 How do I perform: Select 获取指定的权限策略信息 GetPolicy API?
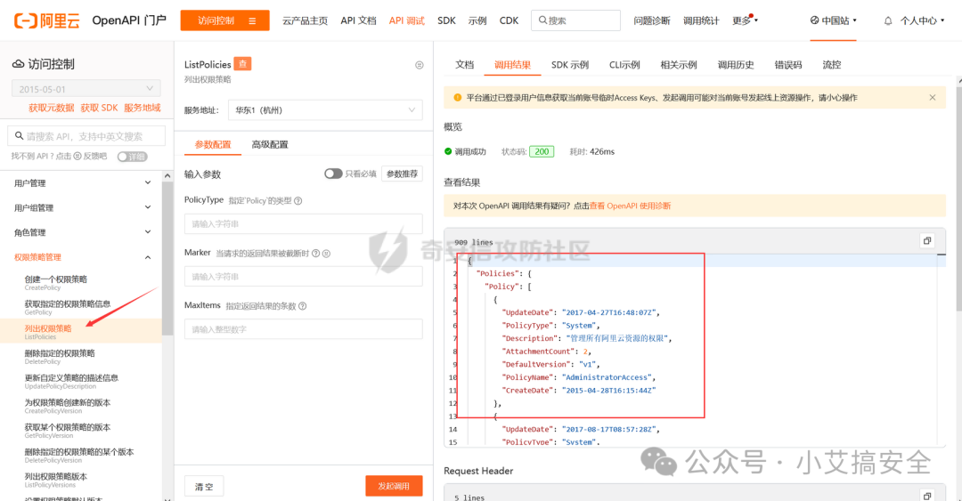click(81, 307)
